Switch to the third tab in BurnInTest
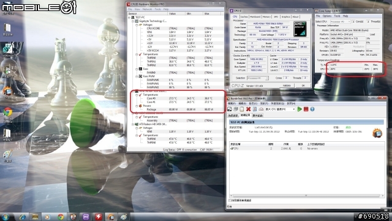Viewport: 392px width, 221px height. coord(257,115)
